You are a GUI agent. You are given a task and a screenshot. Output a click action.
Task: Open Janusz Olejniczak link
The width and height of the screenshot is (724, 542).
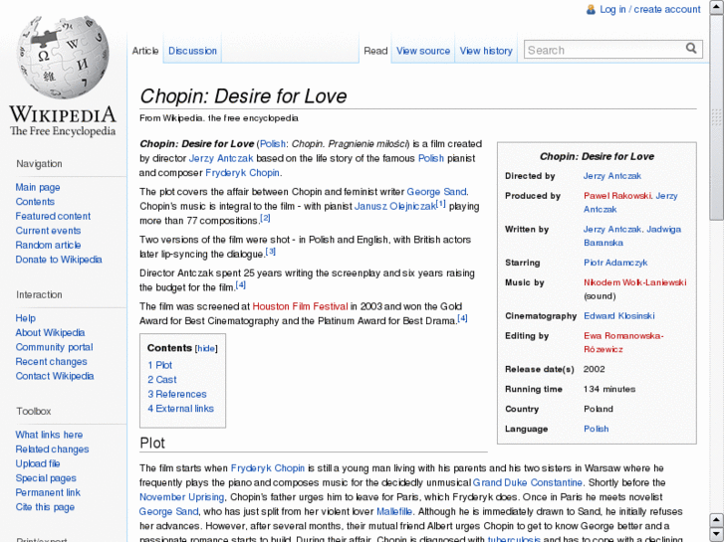tap(394, 206)
